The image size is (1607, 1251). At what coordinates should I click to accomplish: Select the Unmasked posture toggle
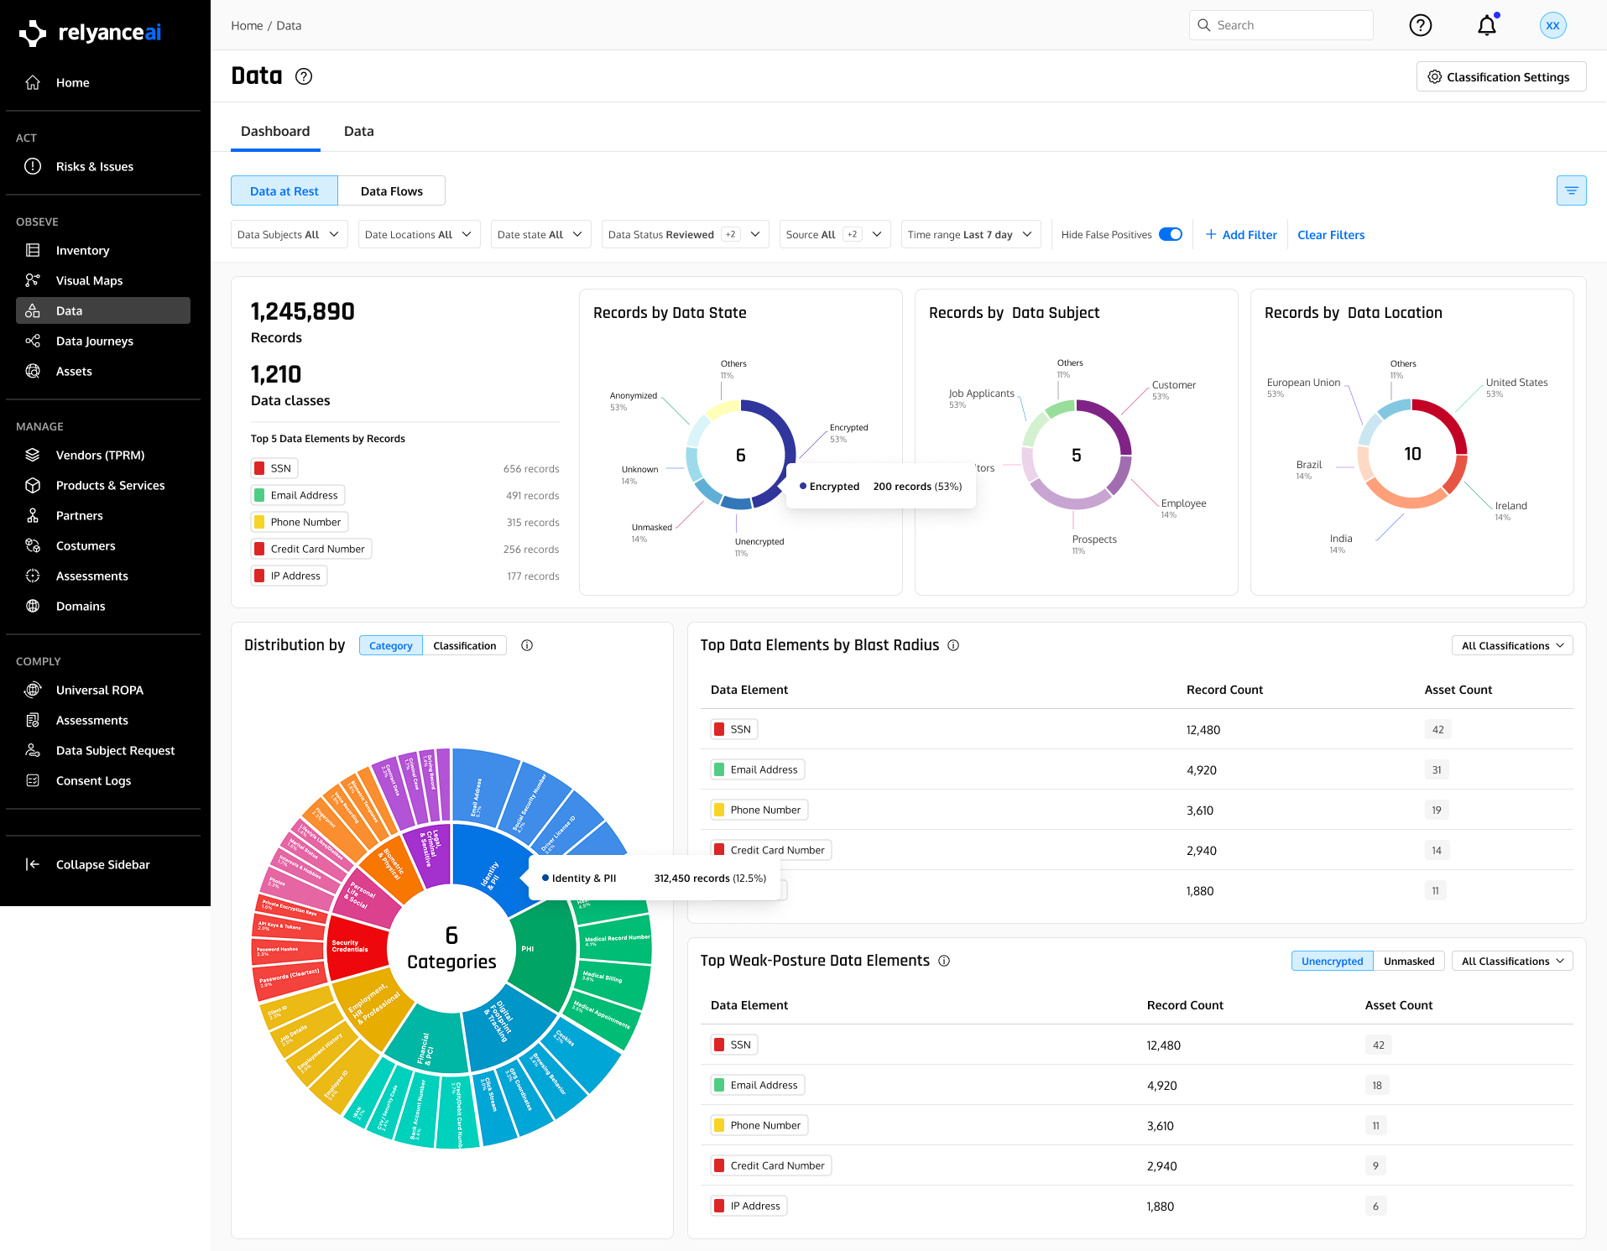(1409, 961)
